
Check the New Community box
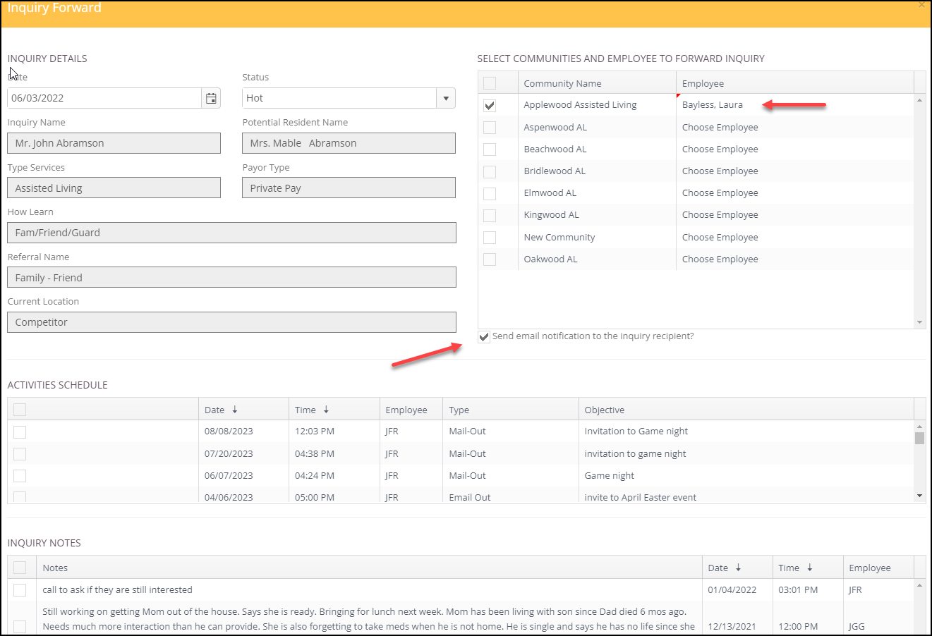(x=490, y=238)
